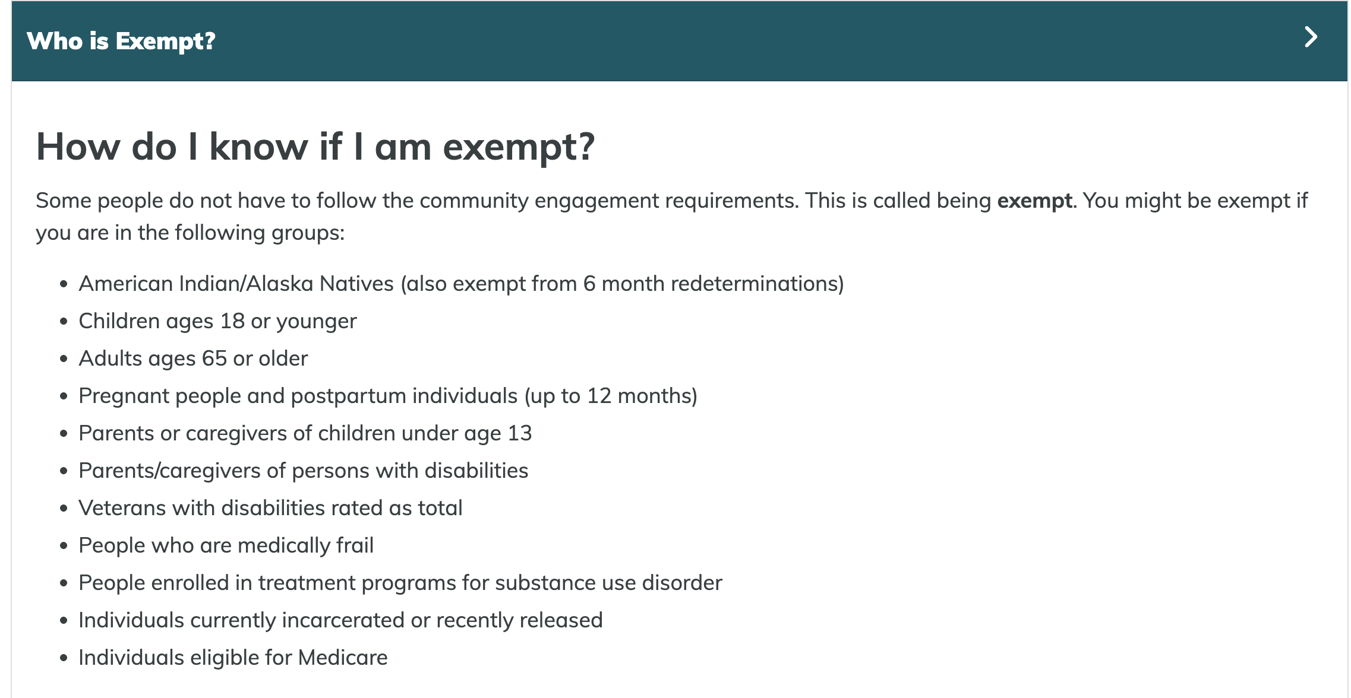The image size is (1351, 698).
Task: Click the "How do I know if I am exempt?" heading
Action: point(315,147)
